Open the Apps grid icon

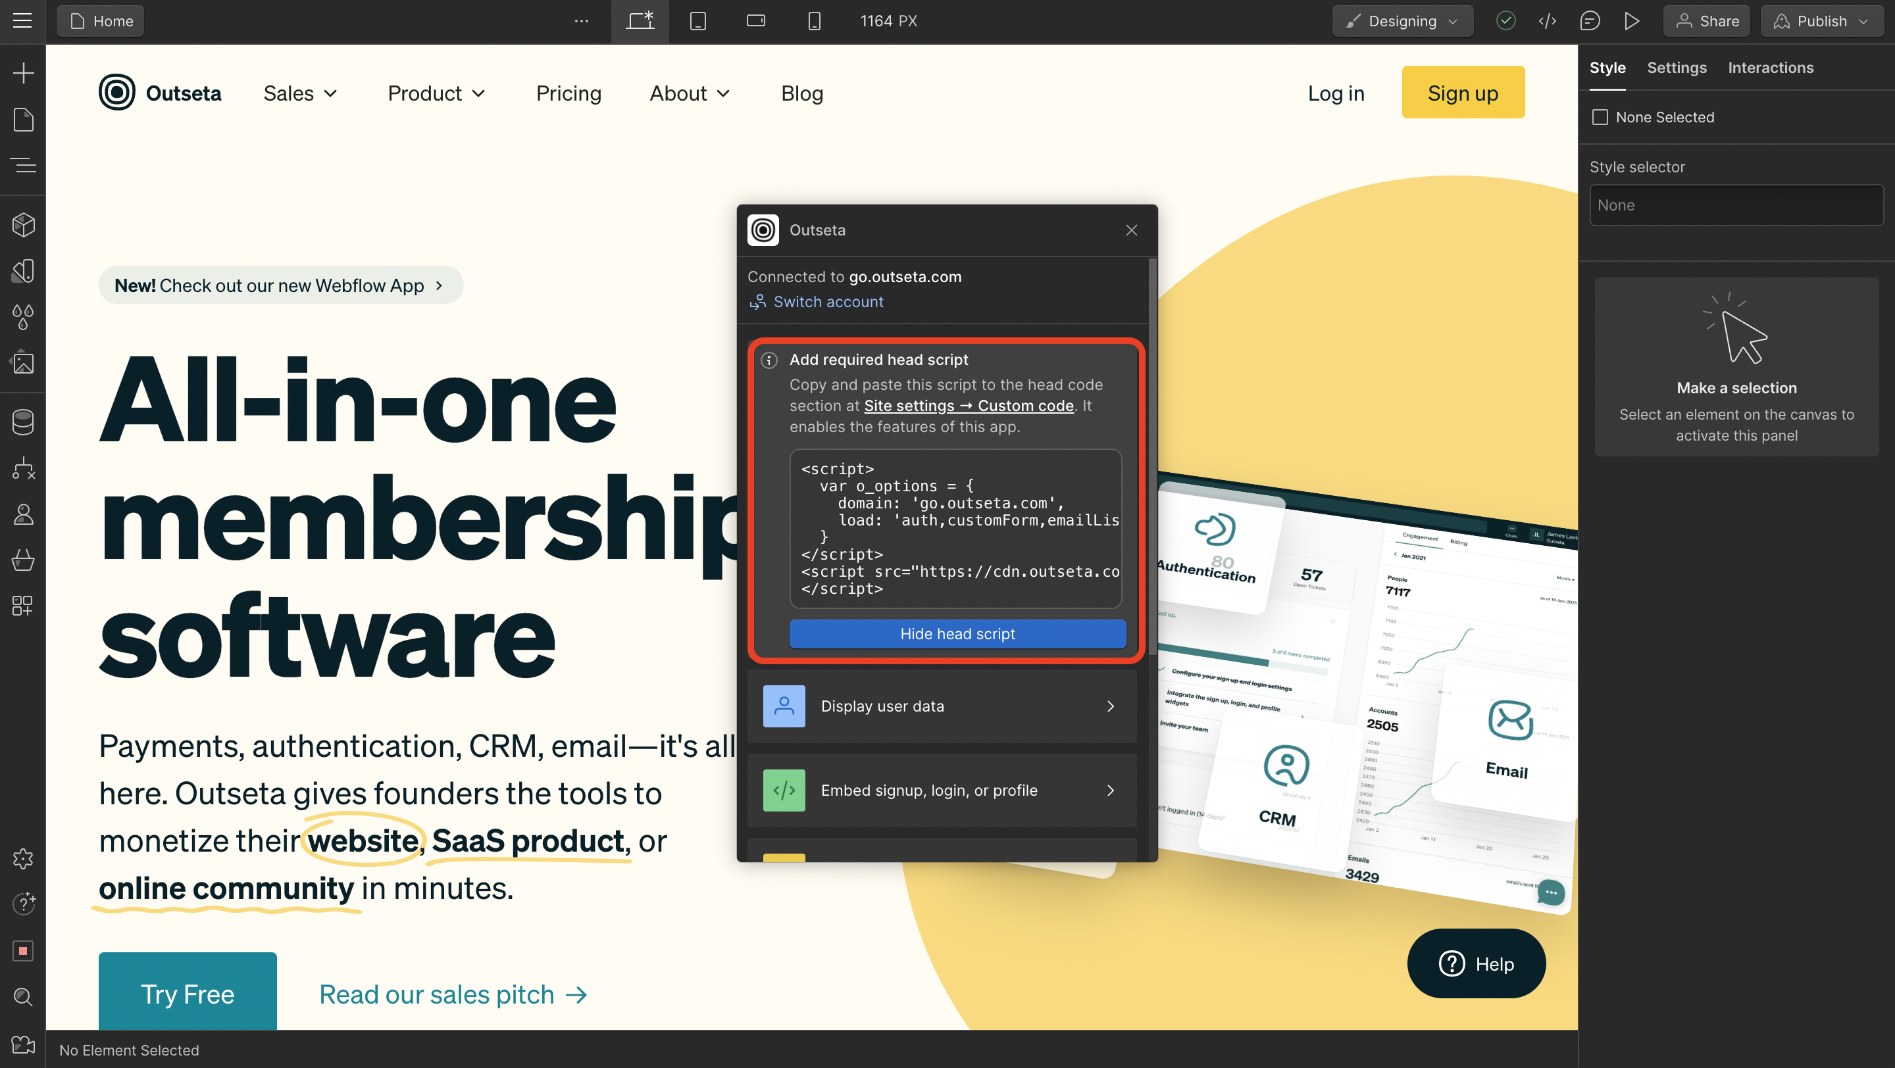click(23, 606)
